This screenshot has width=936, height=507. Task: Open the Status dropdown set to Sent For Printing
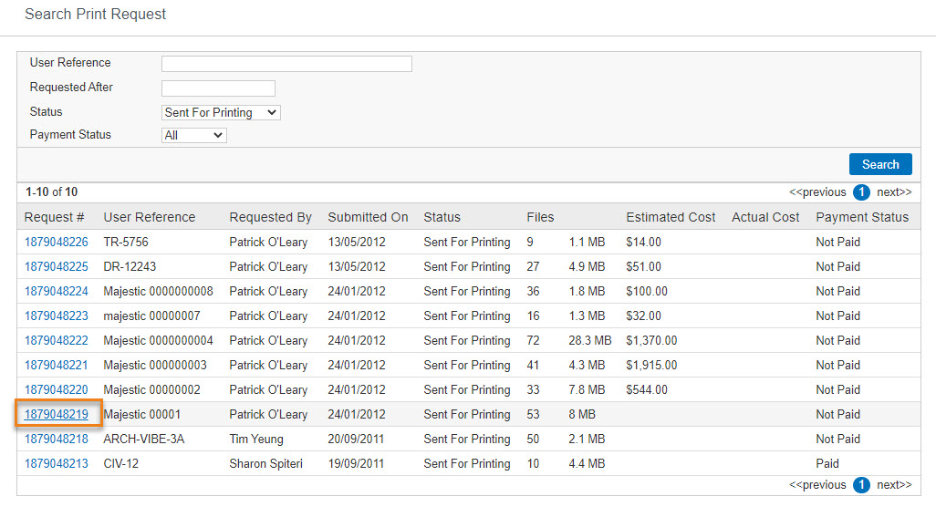tap(221, 112)
